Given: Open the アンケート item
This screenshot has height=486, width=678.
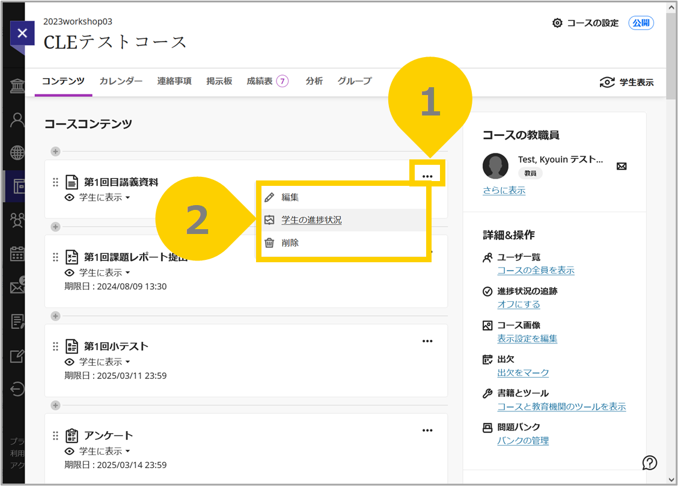Looking at the screenshot, I should [108, 435].
